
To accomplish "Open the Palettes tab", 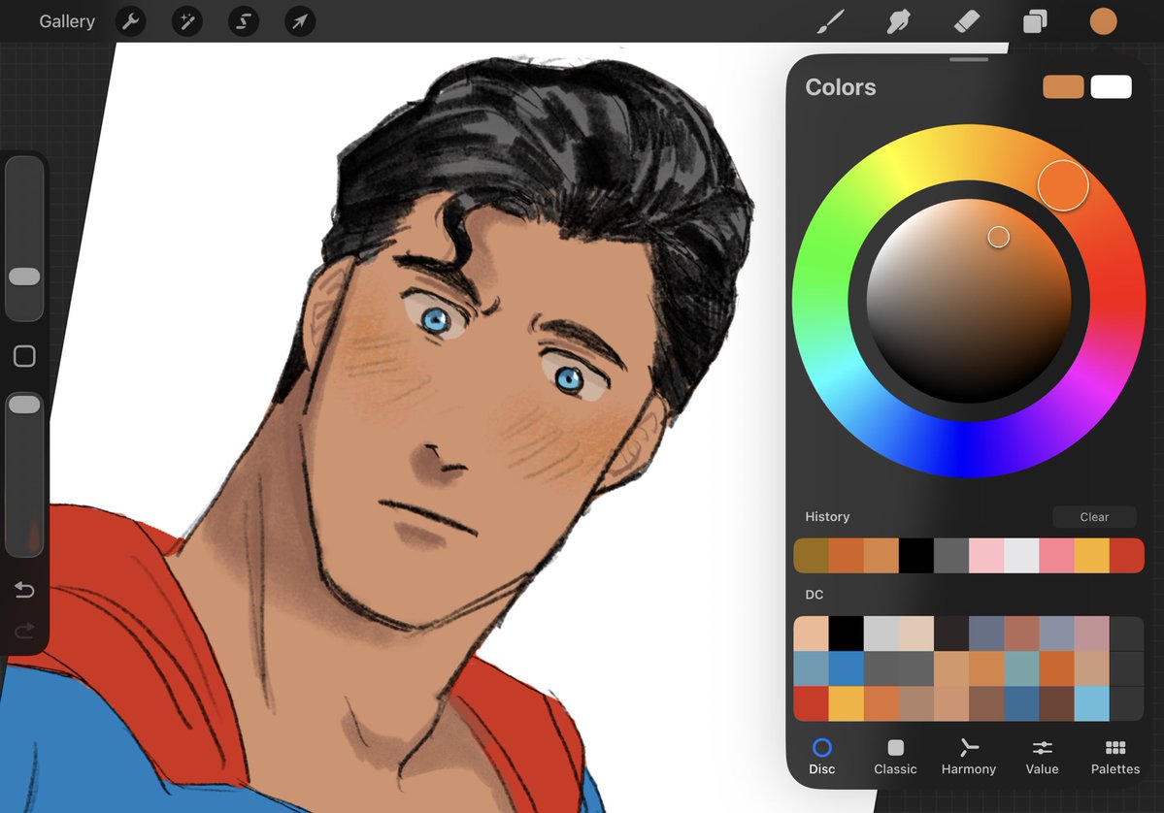I will point(1115,757).
